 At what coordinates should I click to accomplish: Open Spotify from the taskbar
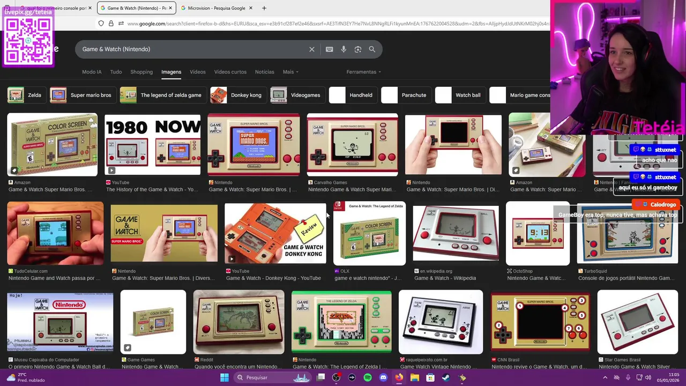[x=368, y=377]
